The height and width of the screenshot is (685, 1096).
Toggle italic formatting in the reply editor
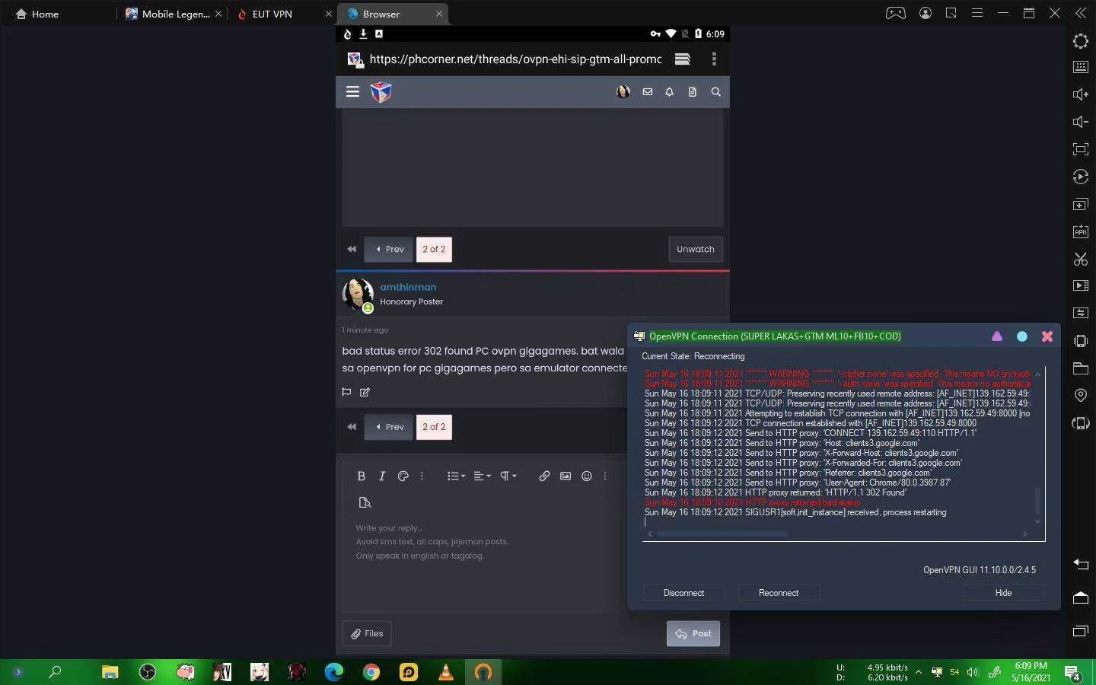tap(382, 476)
